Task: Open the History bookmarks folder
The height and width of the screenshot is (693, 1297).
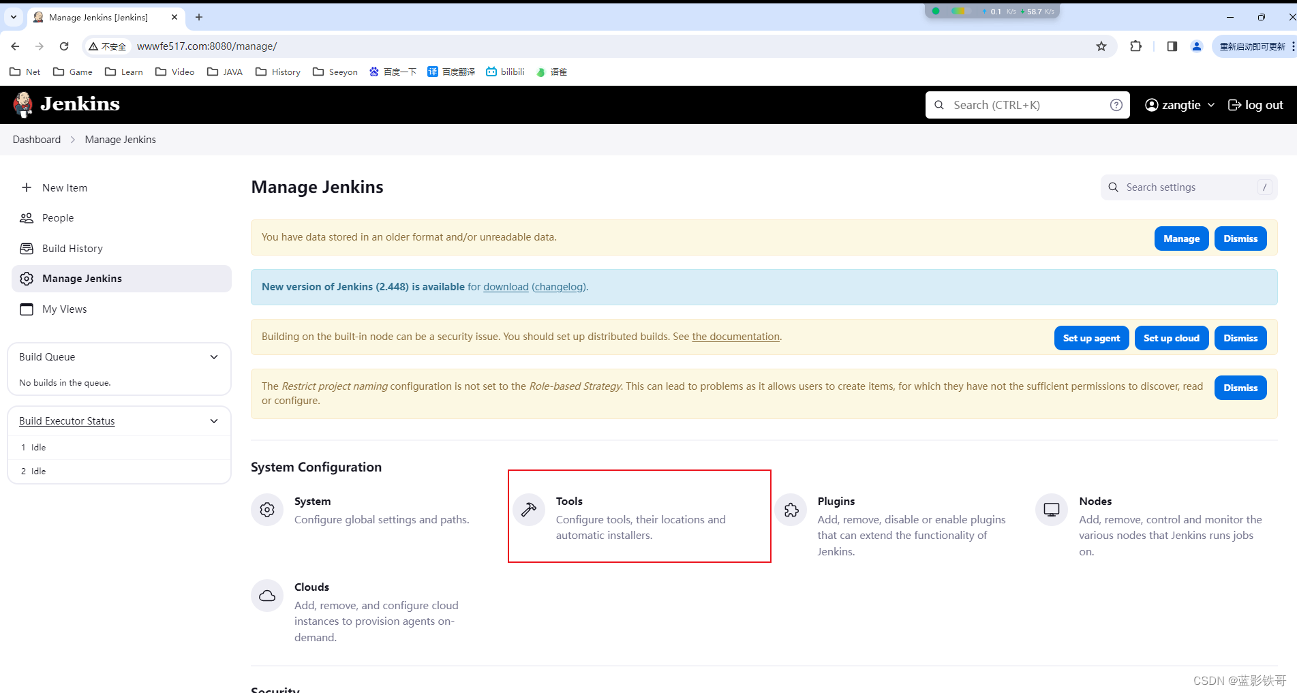Action: point(278,72)
